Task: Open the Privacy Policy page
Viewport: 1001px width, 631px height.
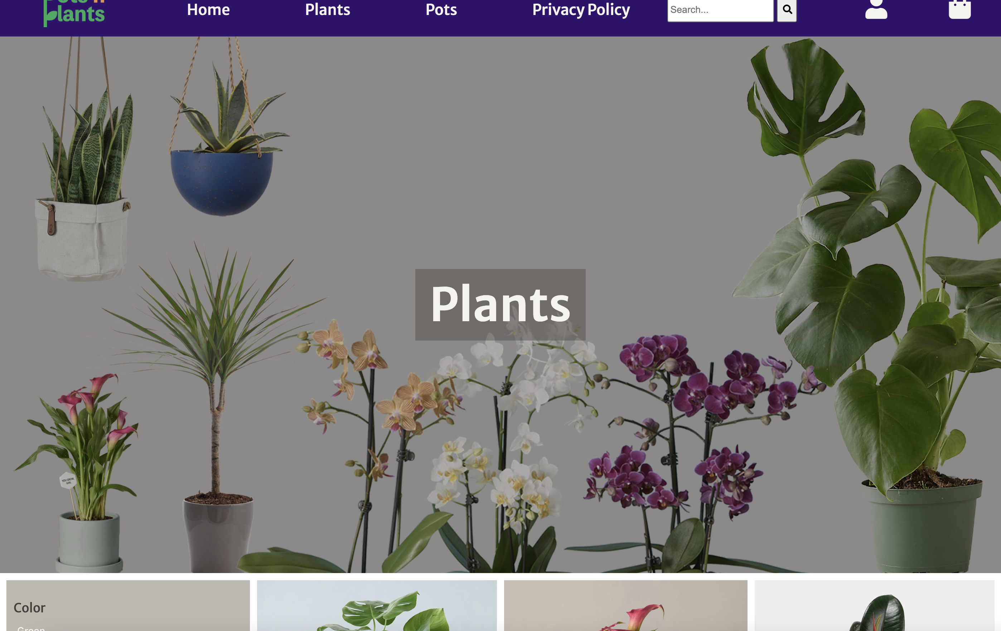Action: [x=581, y=10]
